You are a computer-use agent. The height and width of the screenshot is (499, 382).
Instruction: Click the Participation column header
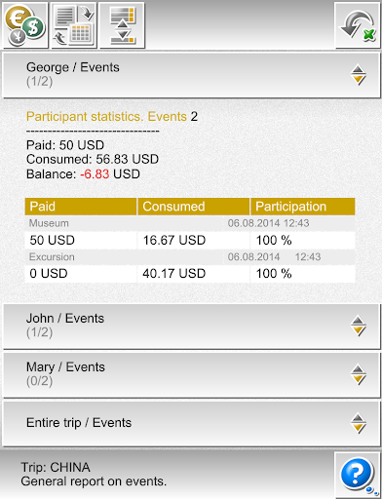point(303,207)
